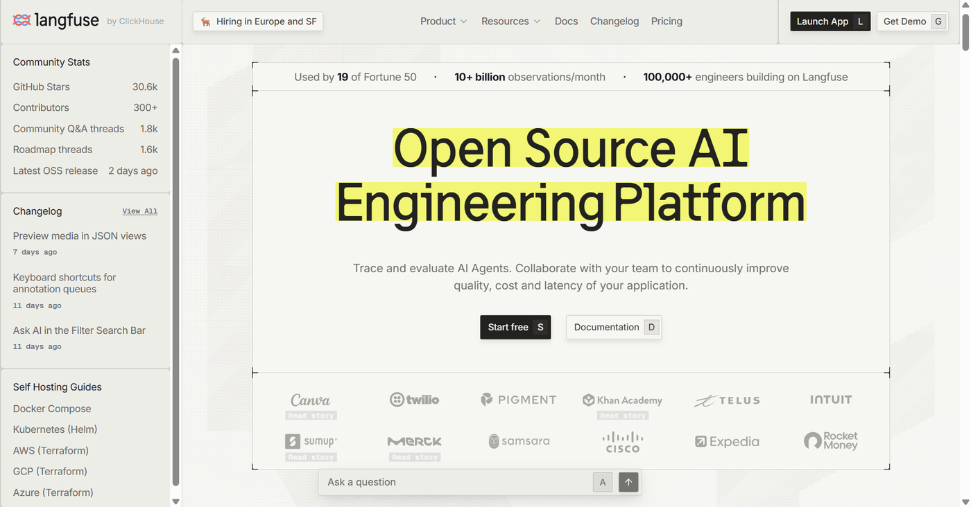Open changelog entry Preview media in JSON views

pos(80,236)
